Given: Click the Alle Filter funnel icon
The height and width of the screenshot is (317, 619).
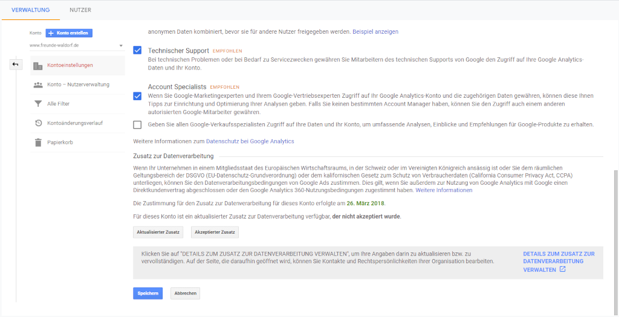Looking at the screenshot, I should point(38,104).
